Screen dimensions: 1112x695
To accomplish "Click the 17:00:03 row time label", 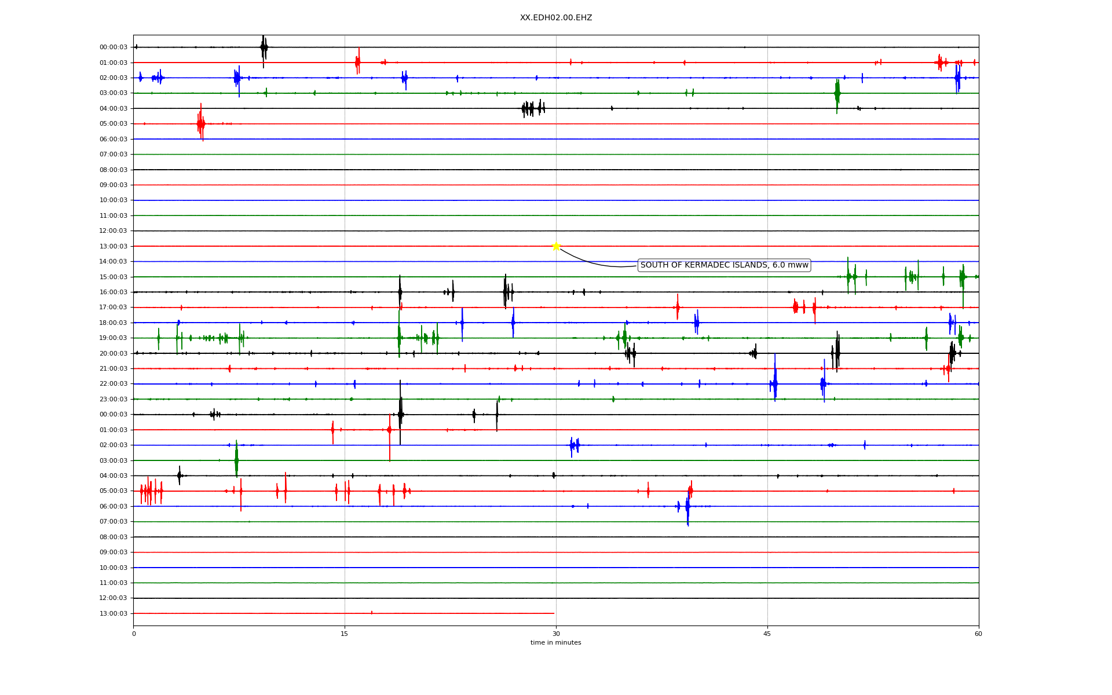I will [114, 308].
